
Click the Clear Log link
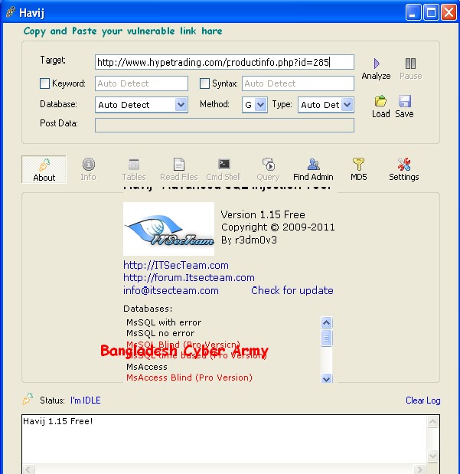[x=422, y=400]
